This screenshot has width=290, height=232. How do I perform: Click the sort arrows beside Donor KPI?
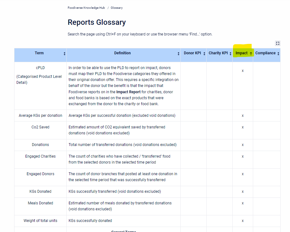point(204,54)
